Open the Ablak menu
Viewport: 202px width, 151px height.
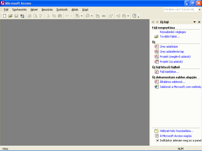tap(75, 10)
